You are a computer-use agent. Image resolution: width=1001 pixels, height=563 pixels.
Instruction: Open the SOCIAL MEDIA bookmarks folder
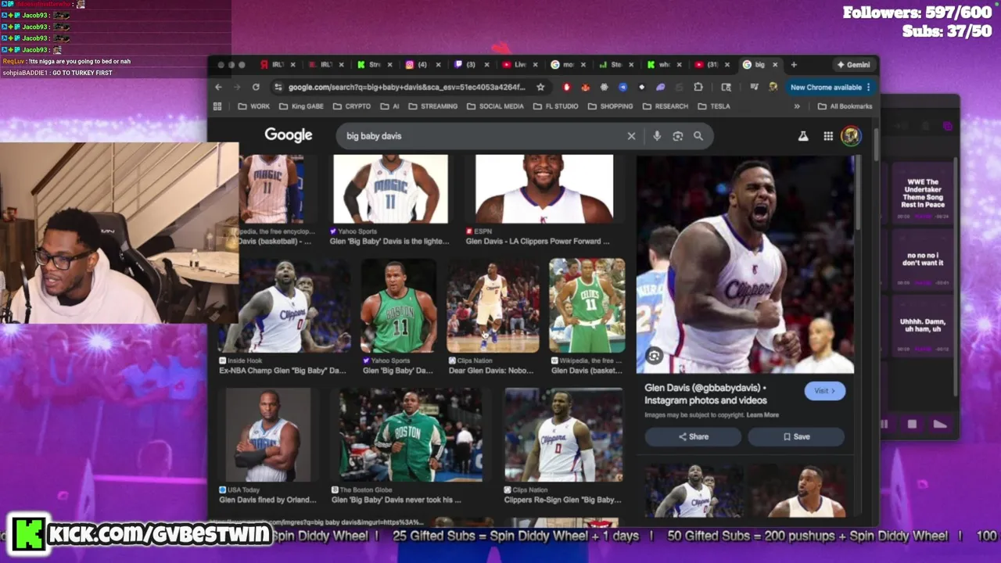pyautogui.click(x=495, y=106)
